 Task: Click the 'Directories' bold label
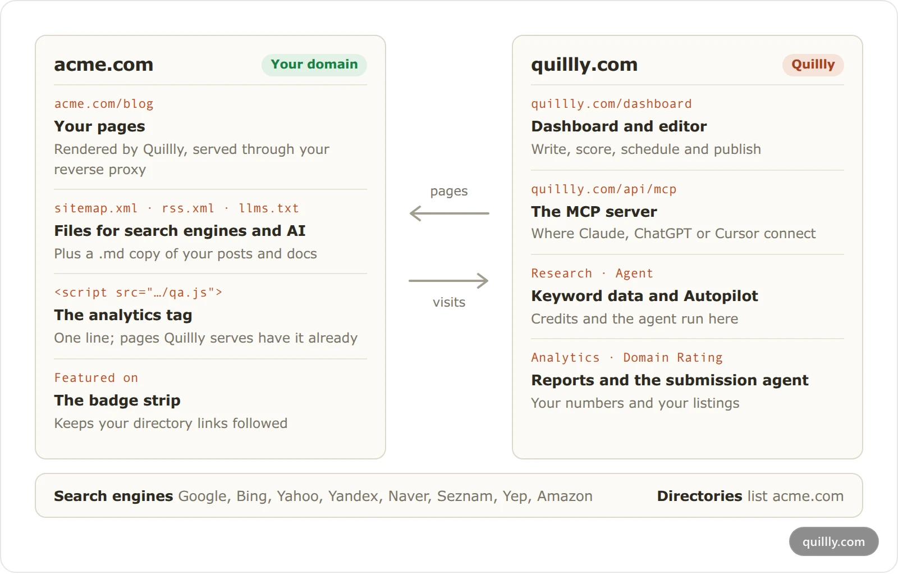[x=700, y=496]
